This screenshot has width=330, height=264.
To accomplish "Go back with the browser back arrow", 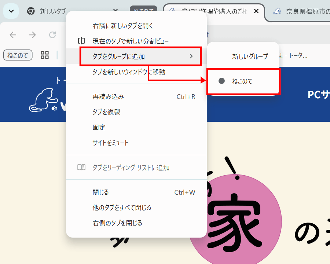I will tap(13, 35).
